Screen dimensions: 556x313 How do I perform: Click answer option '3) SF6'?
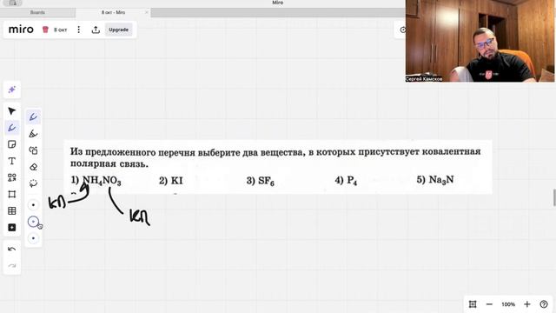tap(261, 181)
